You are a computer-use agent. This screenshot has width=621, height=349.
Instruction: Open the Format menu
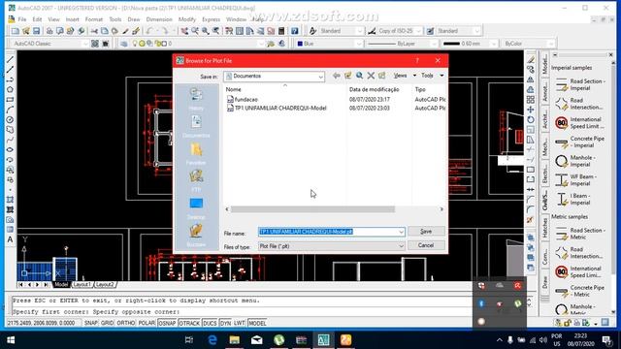point(93,19)
